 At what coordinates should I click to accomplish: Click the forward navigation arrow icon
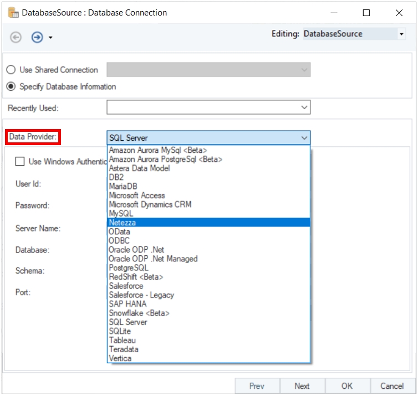tap(37, 37)
